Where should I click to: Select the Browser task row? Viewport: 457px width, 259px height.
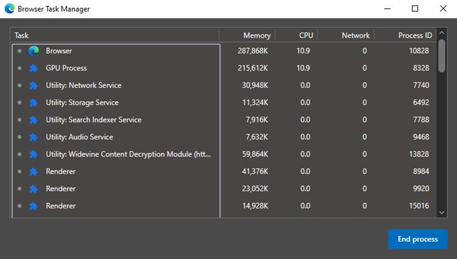click(x=114, y=51)
